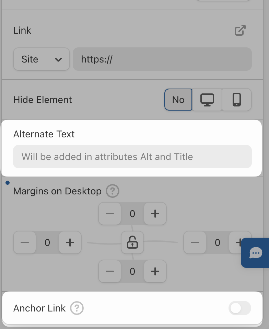269x329 pixels.
Task: Toggle the margin lock icon
Action: [132, 242]
